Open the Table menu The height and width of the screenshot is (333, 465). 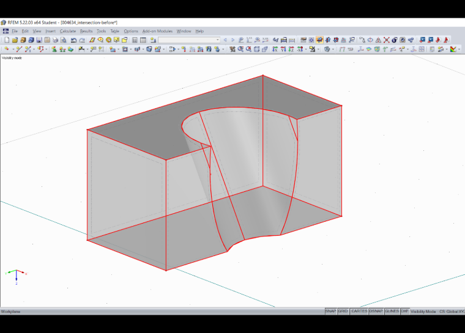pos(114,31)
